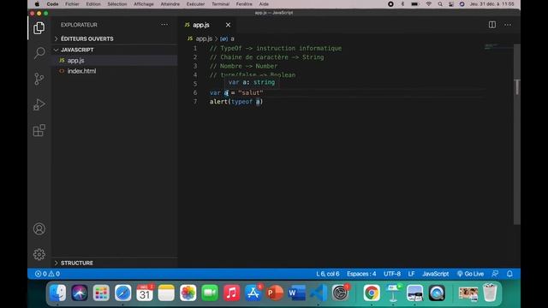
Task: Open the Accounts menu icon
Action: point(39,229)
